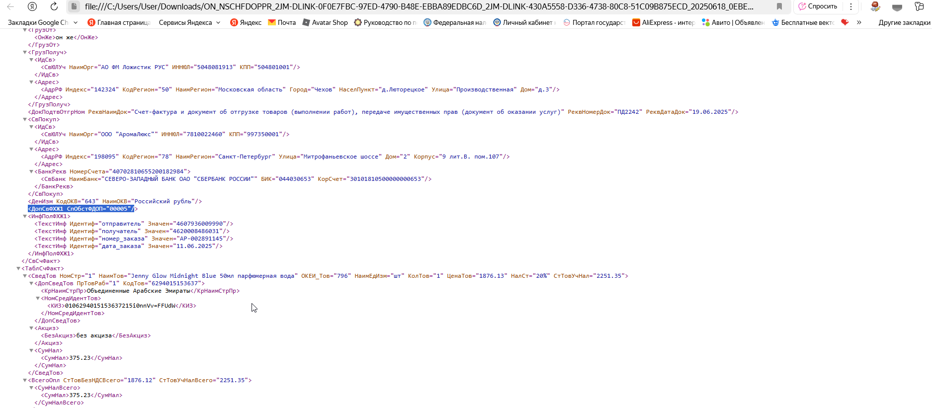Collapse the БанкРекв XML node
Screen dimensions: 932x408
[x=31, y=171]
